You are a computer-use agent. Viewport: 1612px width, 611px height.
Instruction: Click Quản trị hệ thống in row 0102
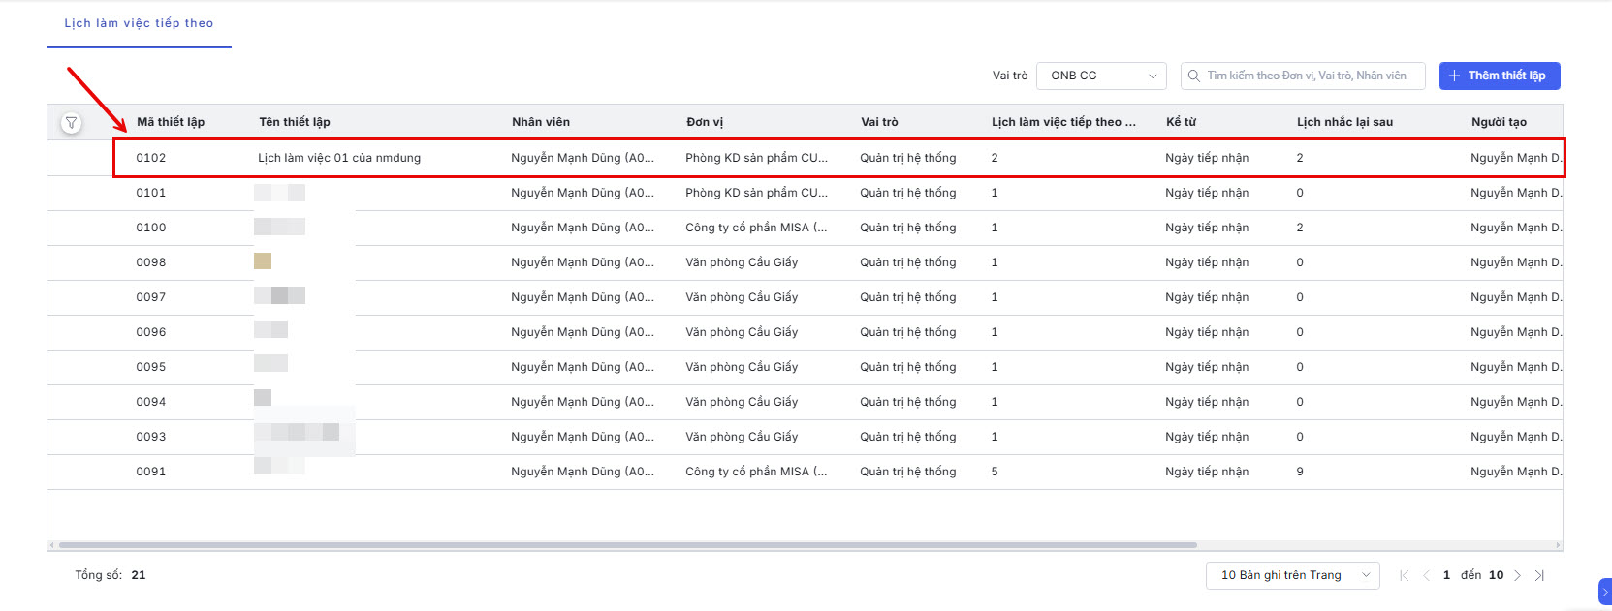[x=908, y=158]
